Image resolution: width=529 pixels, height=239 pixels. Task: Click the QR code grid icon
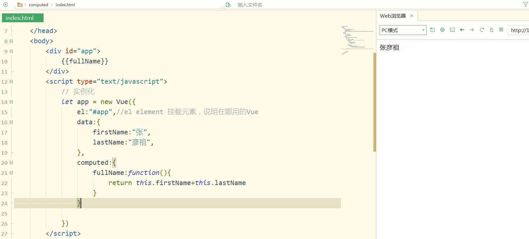(x=501, y=30)
